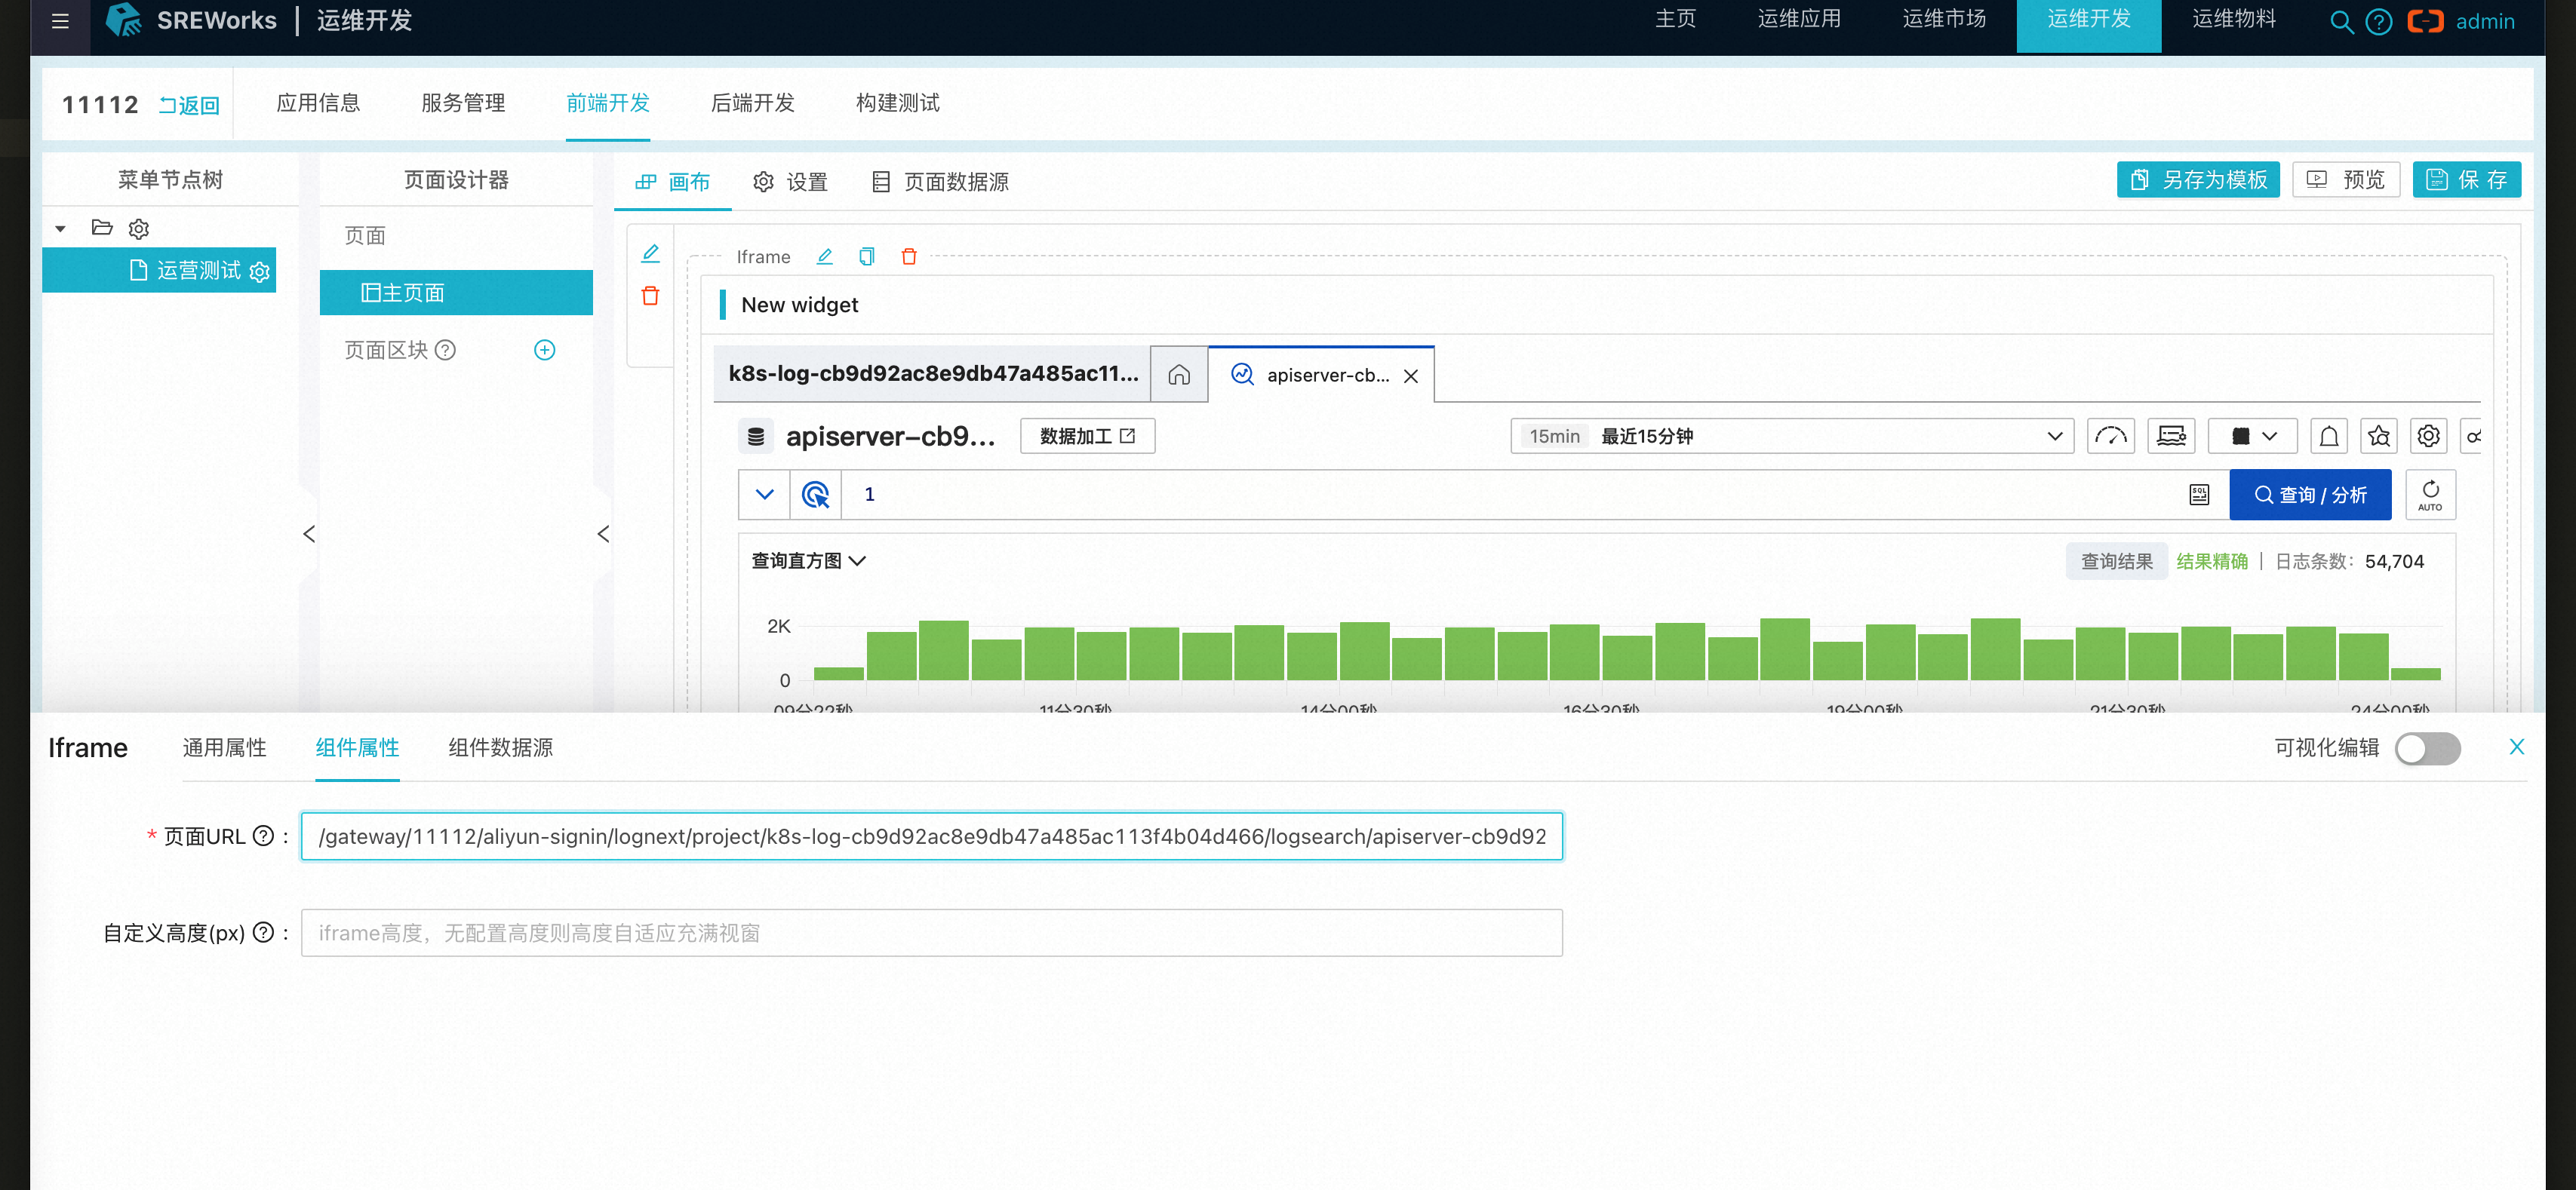Open the help question-mark icon in the header
The height and width of the screenshot is (1190, 2576).
coord(2378,22)
